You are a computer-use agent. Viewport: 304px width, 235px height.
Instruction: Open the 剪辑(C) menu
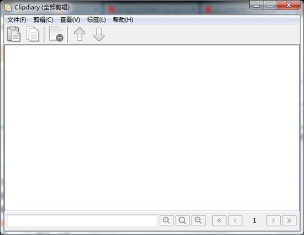[x=43, y=20]
